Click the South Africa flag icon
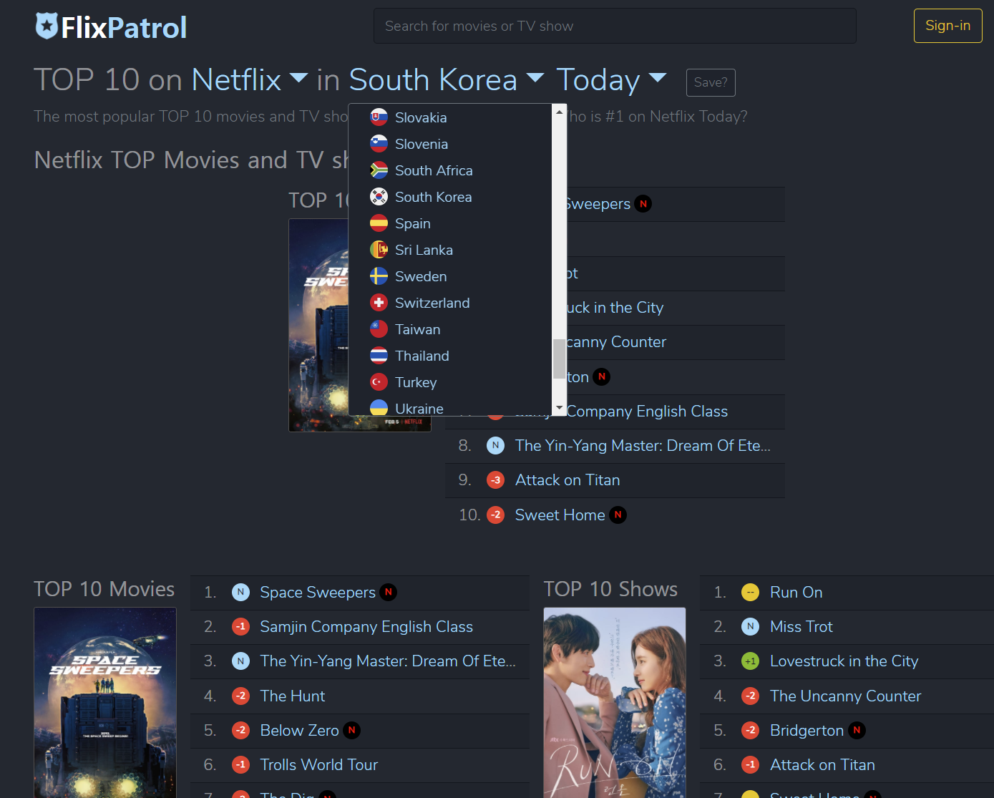994x798 pixels. click(x=379, y=170)
